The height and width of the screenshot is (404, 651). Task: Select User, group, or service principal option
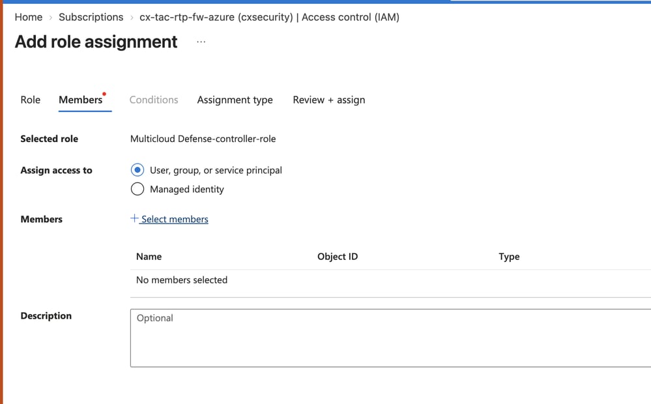(x=137, y=170)
